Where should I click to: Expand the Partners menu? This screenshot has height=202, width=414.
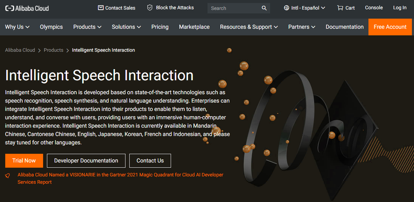click(x=302, y=27)
